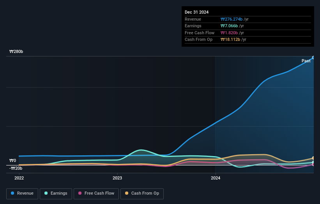Click the Free Cash Flow label in tooltip
Image resolution: width=320 pixels, height=204 pixels.
(200, 33)
